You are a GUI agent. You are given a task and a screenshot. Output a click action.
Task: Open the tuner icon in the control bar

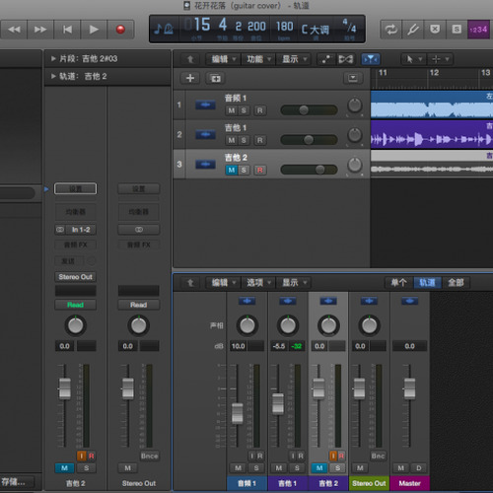[413, 30]
